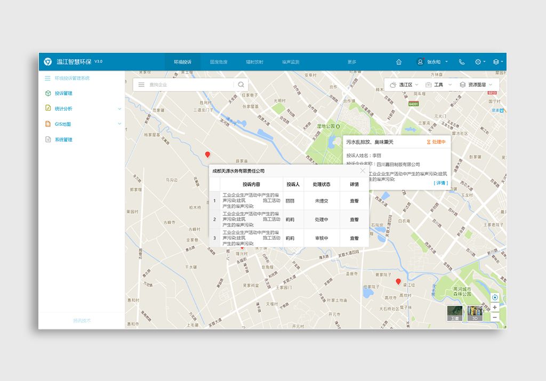Click the phone icon in the header

point(462,62)
